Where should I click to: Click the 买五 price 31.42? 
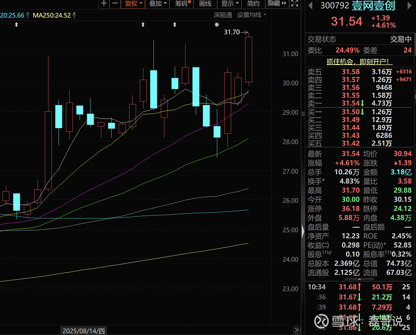click(x=350, y=144)
